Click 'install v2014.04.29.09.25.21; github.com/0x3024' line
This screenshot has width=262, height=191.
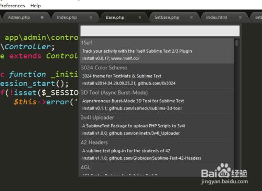129,83
